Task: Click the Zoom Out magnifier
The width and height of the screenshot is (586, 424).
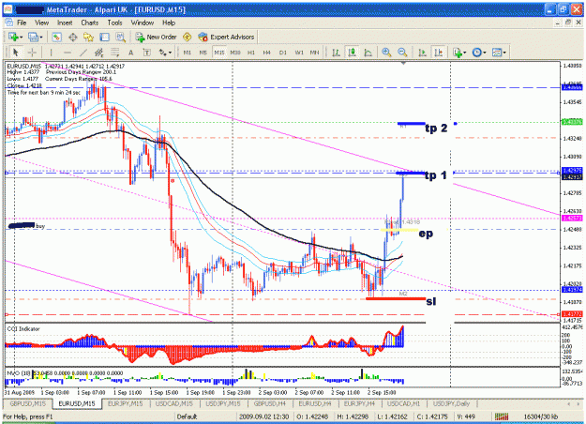Action: point(402,53)
